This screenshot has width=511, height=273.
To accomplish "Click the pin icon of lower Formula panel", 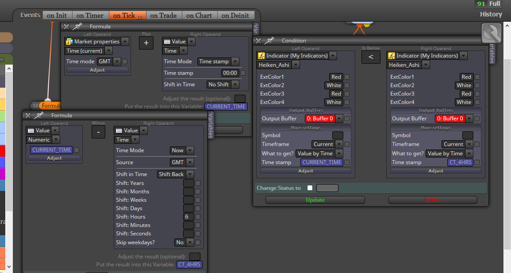I will [38, 115].
